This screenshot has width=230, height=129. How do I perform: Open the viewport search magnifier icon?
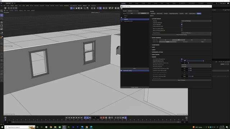click(1, 11)
